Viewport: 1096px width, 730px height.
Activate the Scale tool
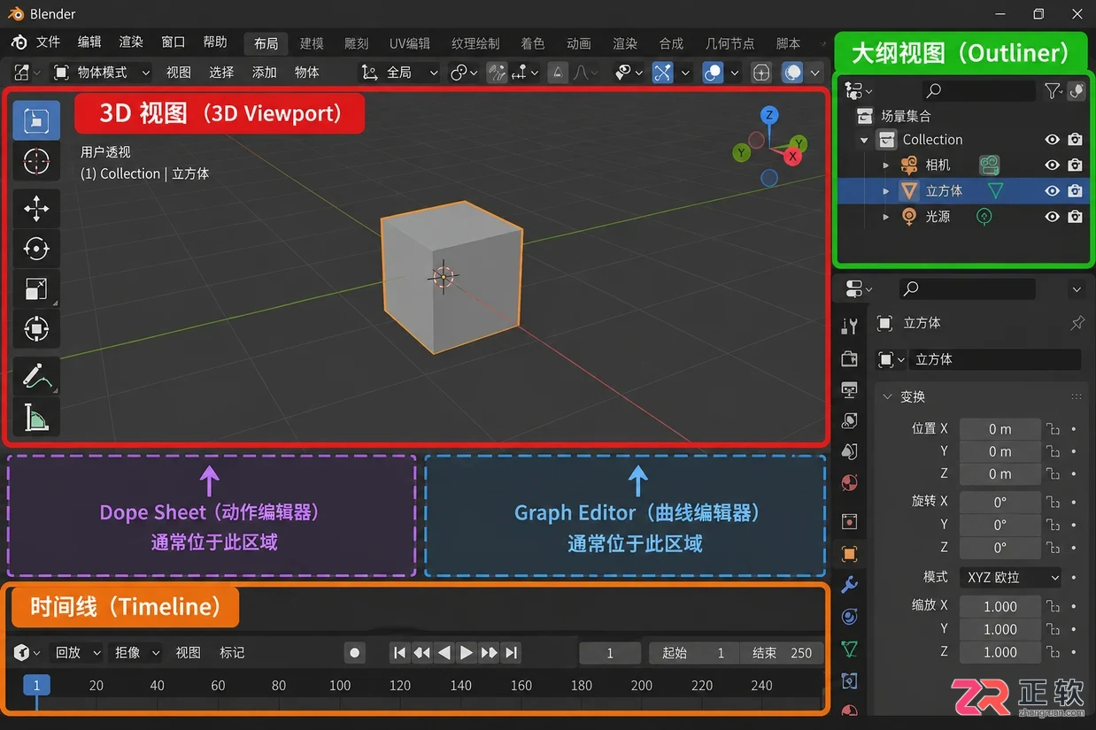36,289
